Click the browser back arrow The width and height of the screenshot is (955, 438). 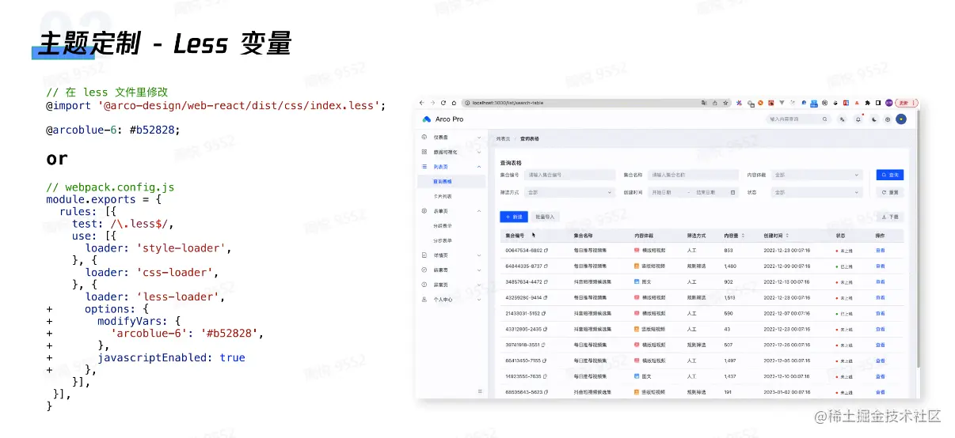click(422, 103)
